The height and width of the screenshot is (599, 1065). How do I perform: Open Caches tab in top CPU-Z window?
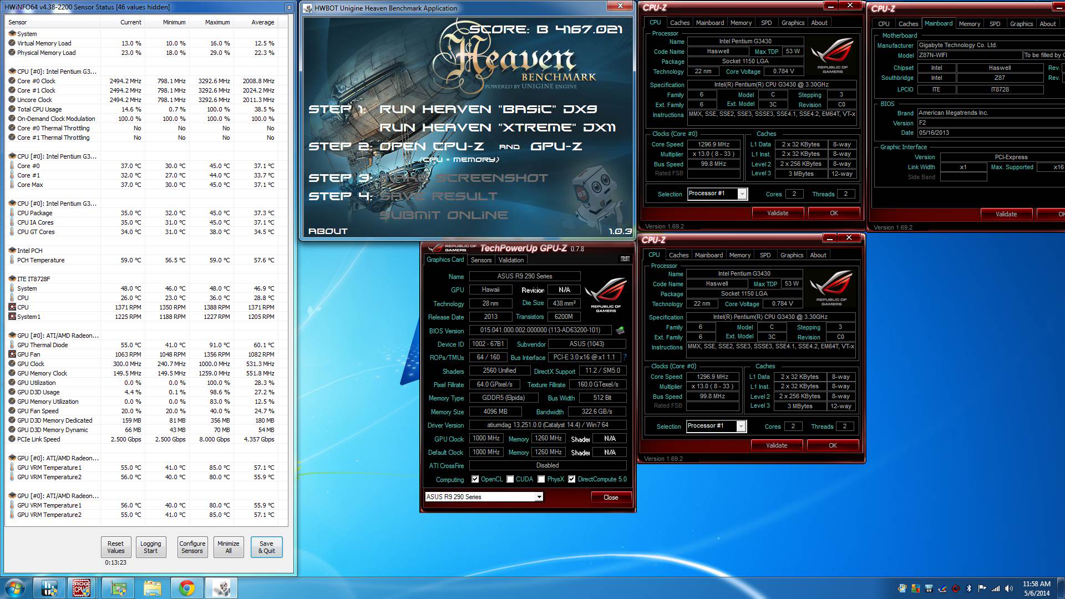[x=679, y=23]
